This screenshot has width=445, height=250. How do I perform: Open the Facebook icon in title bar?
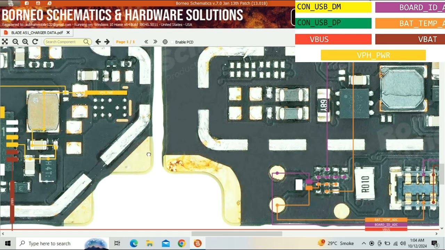point(26,3)
